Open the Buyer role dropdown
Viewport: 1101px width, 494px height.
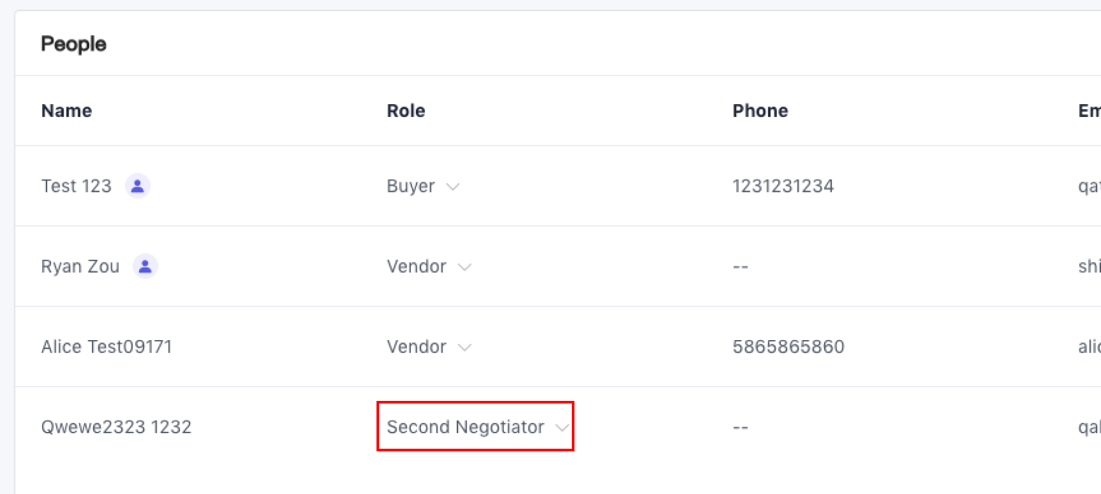point(423,186)
